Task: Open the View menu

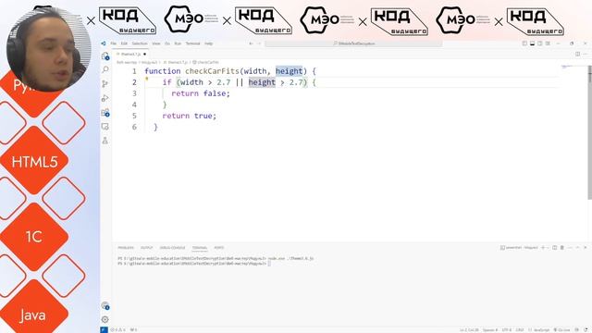Action: coord(156,43)
